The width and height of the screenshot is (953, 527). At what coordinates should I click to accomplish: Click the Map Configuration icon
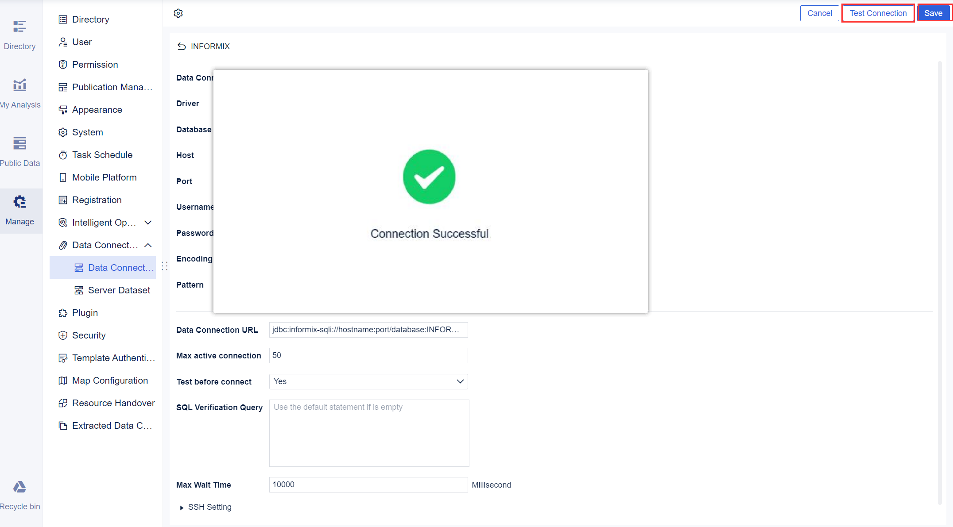click(63, 381)
